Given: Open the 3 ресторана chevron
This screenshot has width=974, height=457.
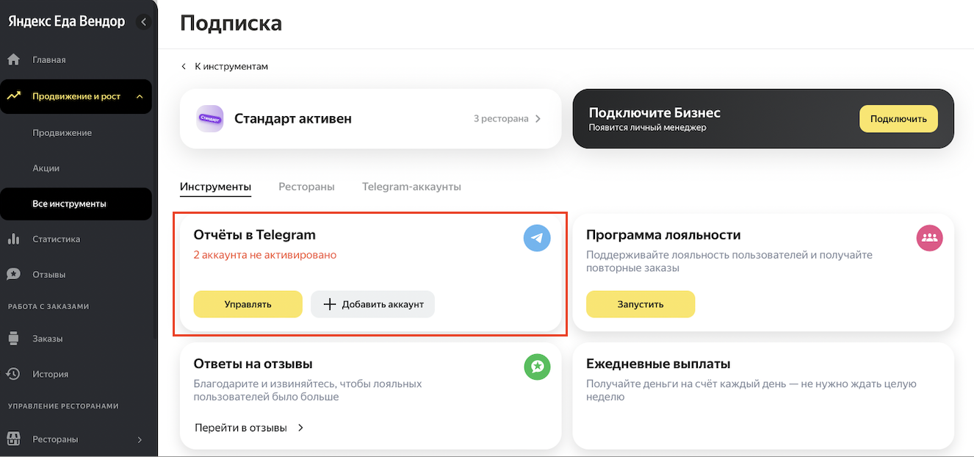Looking at the screenshot, I should coord(538,118).
